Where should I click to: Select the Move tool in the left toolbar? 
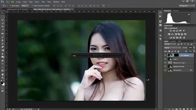(x=2, y=13)
